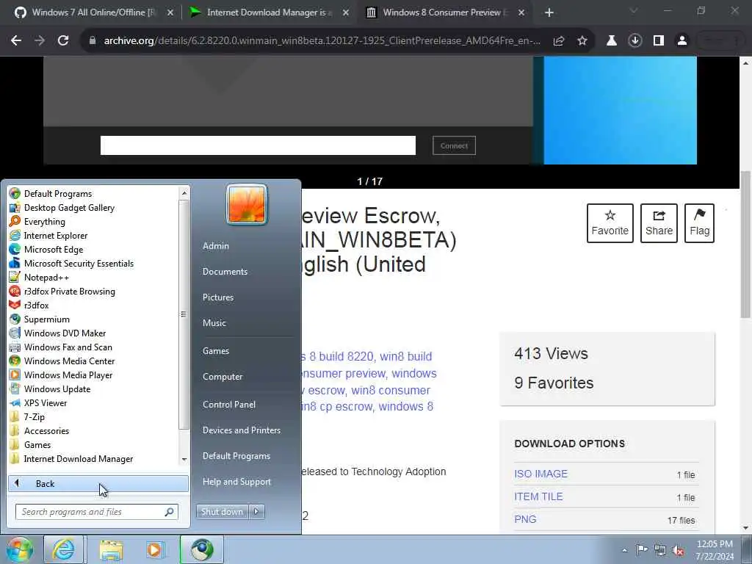Click the Shut down button
The height and width of the screenshot is (564, 752).
222,512
